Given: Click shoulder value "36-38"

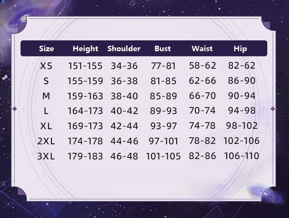Looking at the screenshot, I should coord(124,81).
